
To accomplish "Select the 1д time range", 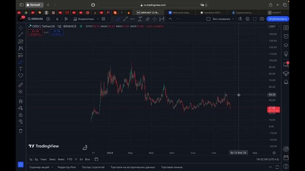I will [30, 160].
